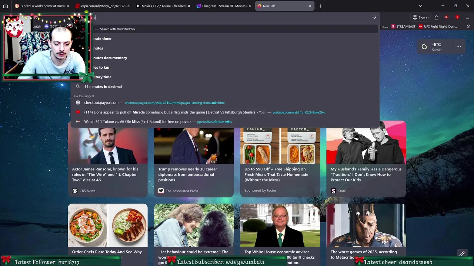Choose 'military time' search suggestion
This screenshot has width=474, height=266.
225,77
